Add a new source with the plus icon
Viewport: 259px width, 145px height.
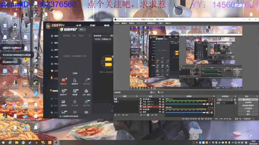pos(141,115)
